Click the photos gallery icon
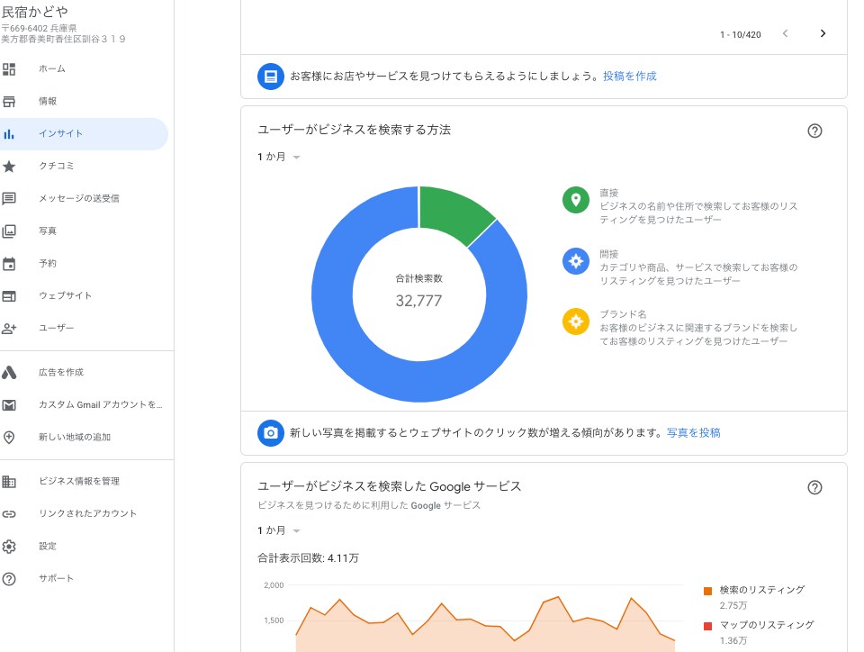864x652 pixels. point(9,231)
